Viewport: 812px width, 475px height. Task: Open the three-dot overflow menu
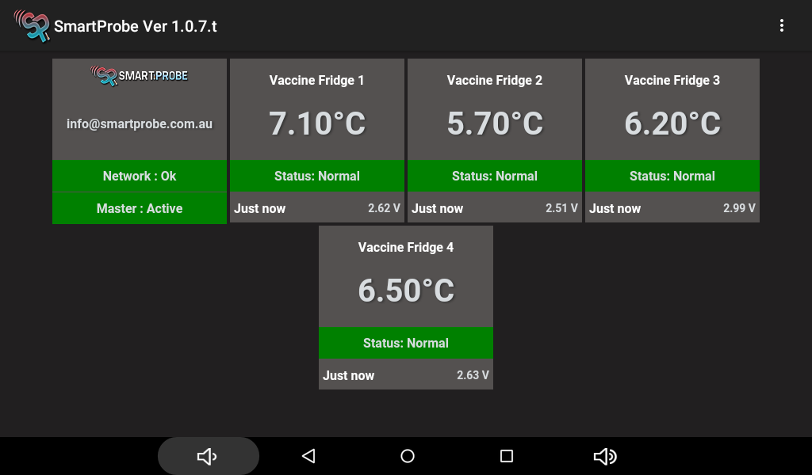tap(781, 26)
